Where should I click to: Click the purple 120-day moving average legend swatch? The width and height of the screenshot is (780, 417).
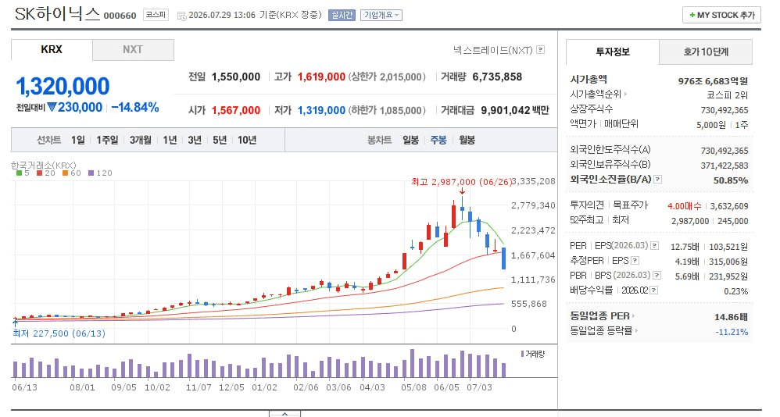[91, 173]
